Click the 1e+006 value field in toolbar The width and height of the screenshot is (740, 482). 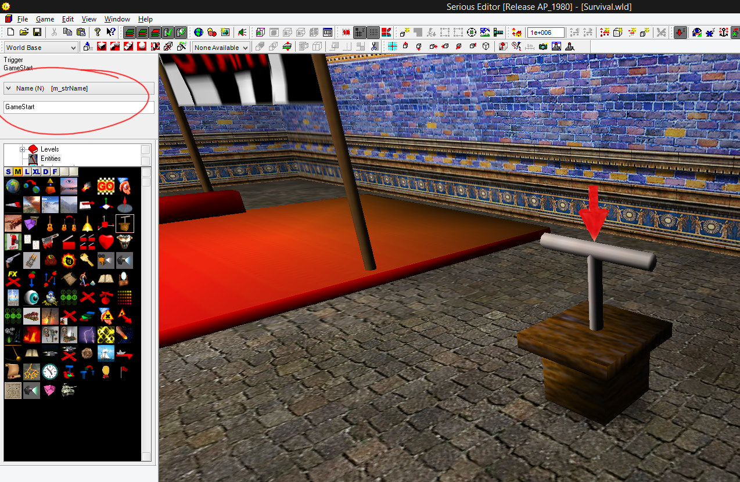coord(546,33)
